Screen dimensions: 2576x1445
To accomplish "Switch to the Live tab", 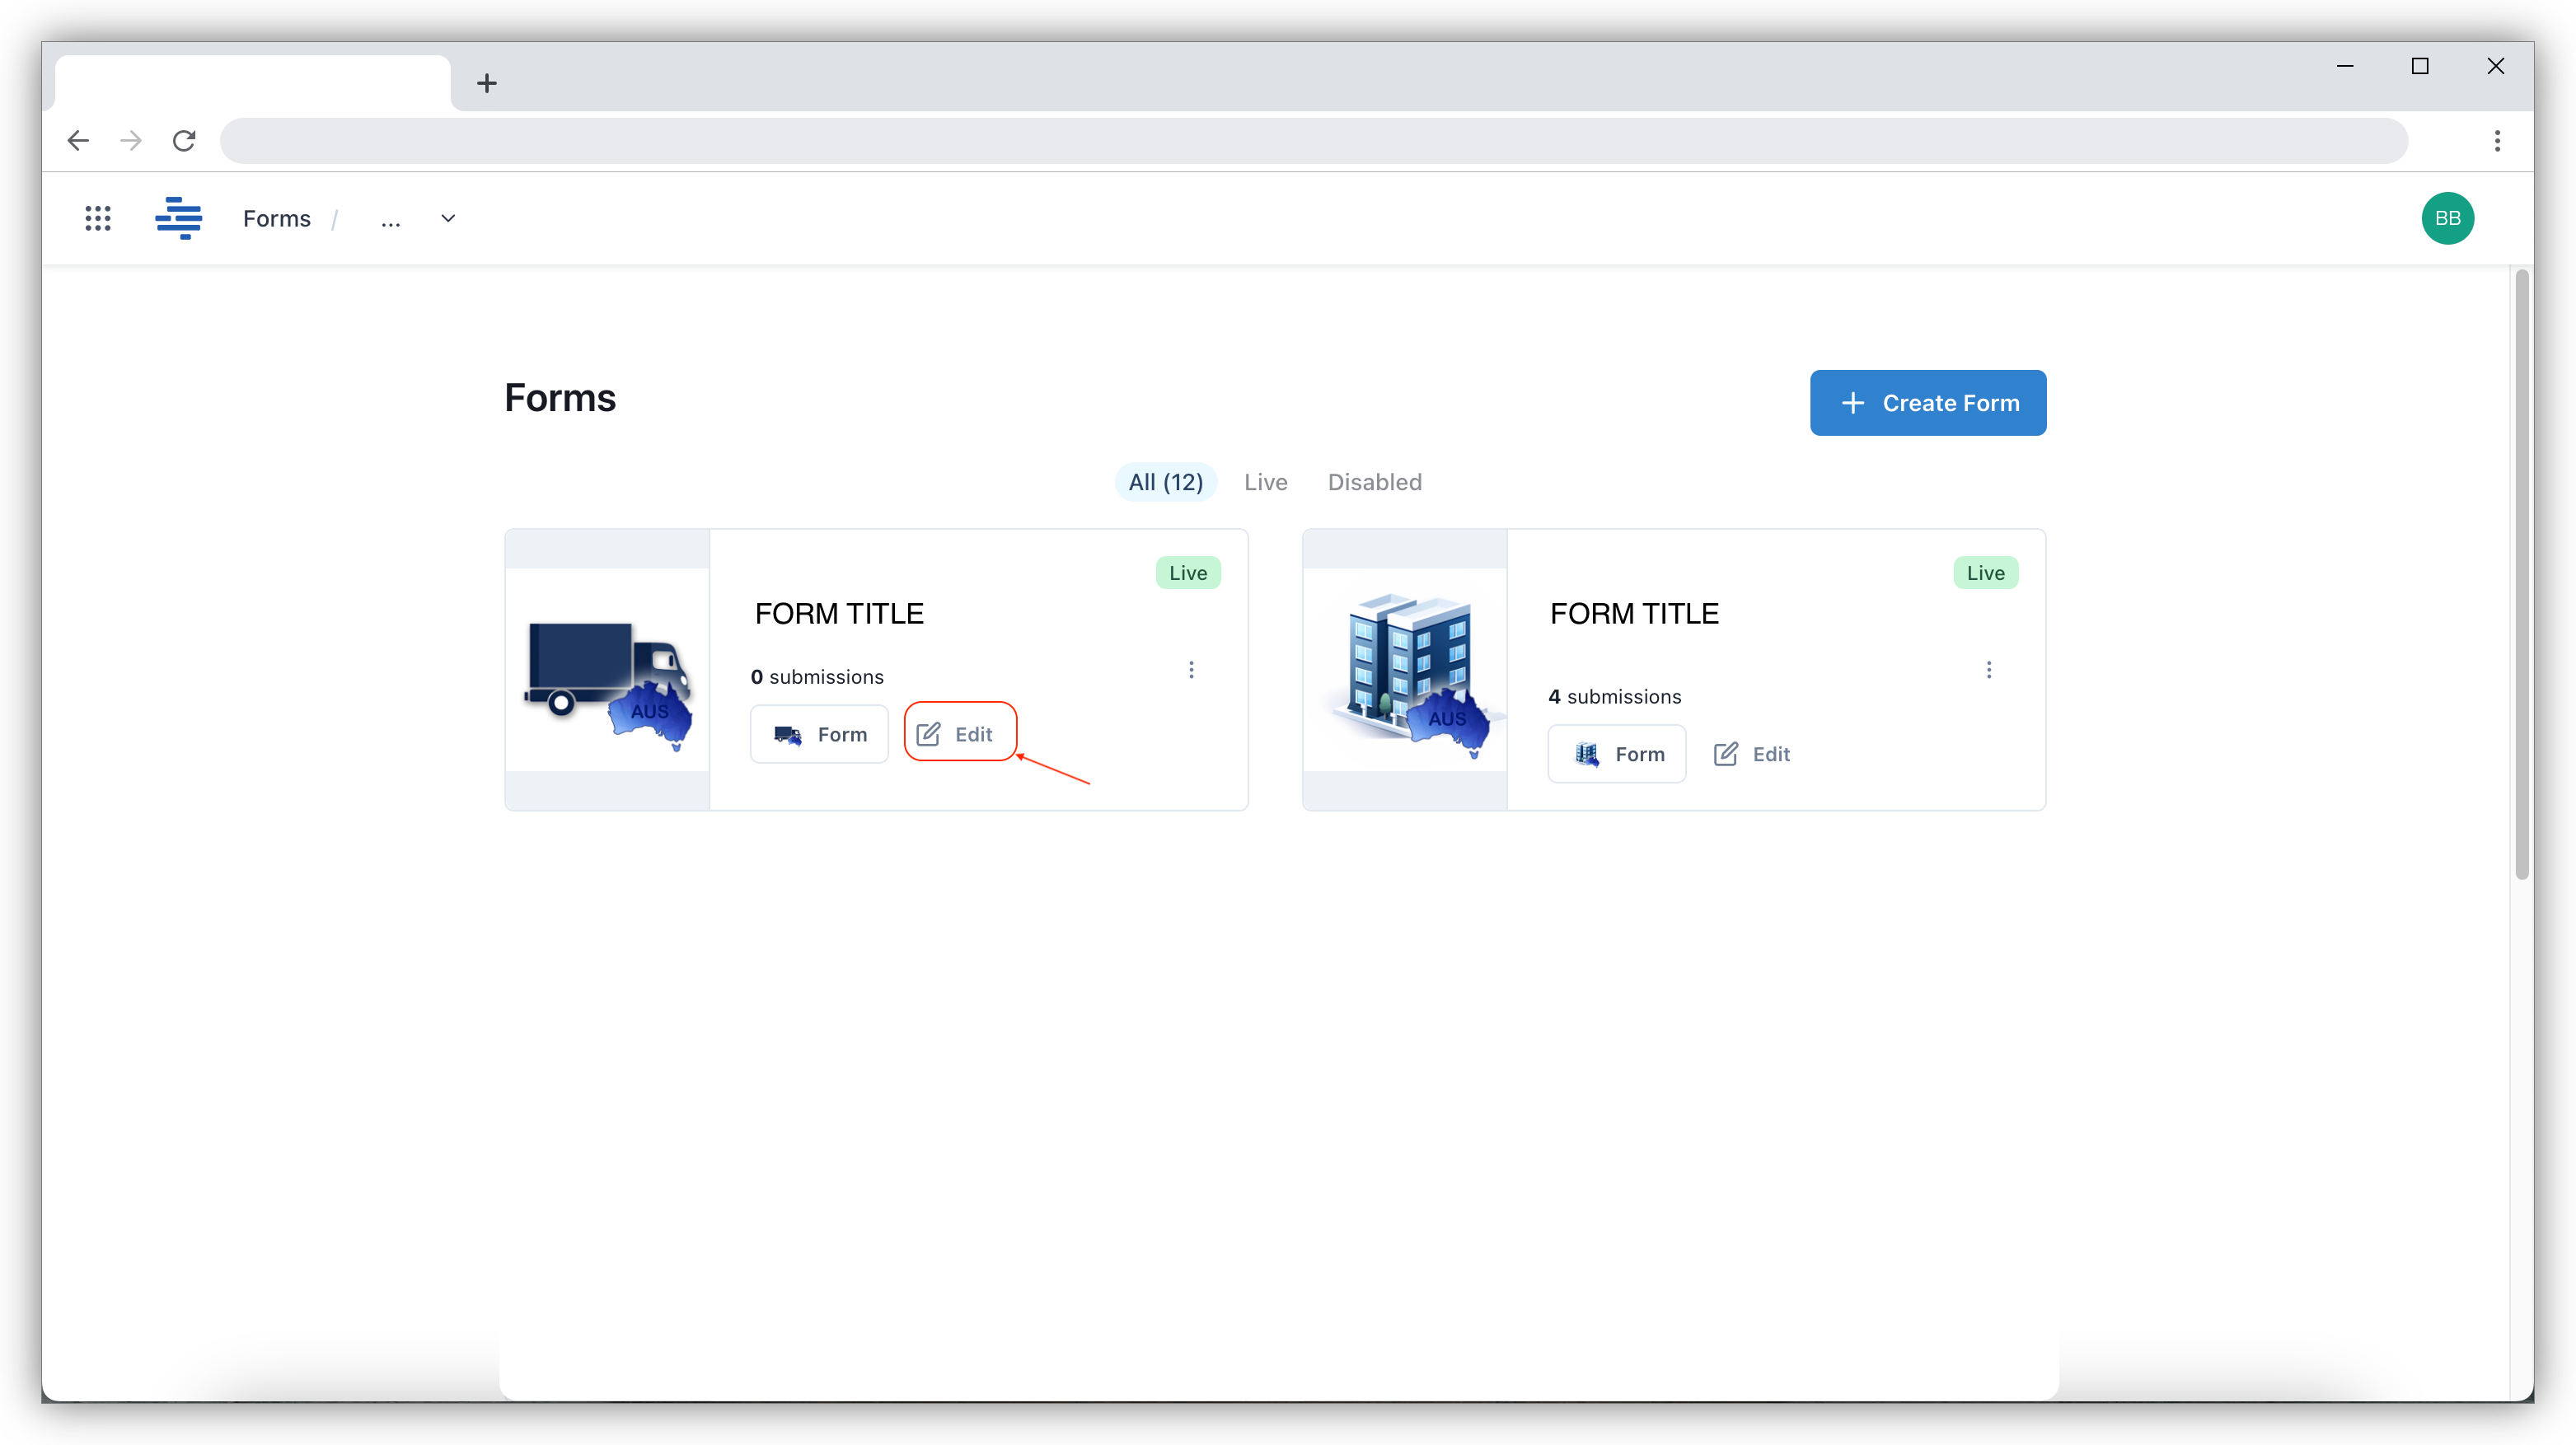I will click(1265, 482).
